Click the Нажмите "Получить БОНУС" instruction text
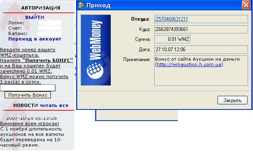Image resolution: width=253 pixels, height=152 pixels. point(36,60)
